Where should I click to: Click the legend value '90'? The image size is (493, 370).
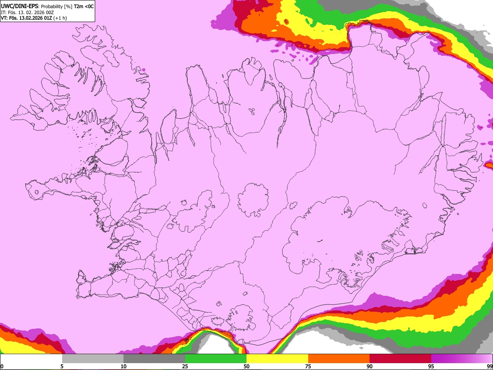click(x=370, y=366)
